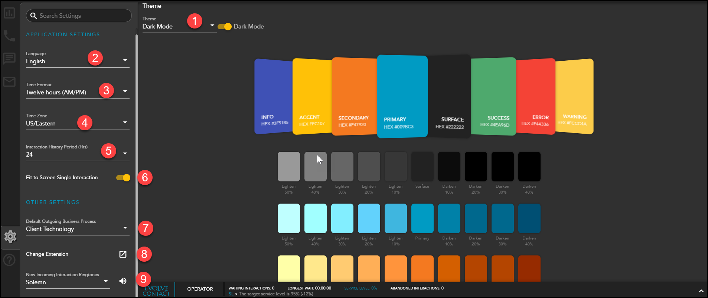Open the help question mark icon
The image size is (708, 298).
[9, 260]
